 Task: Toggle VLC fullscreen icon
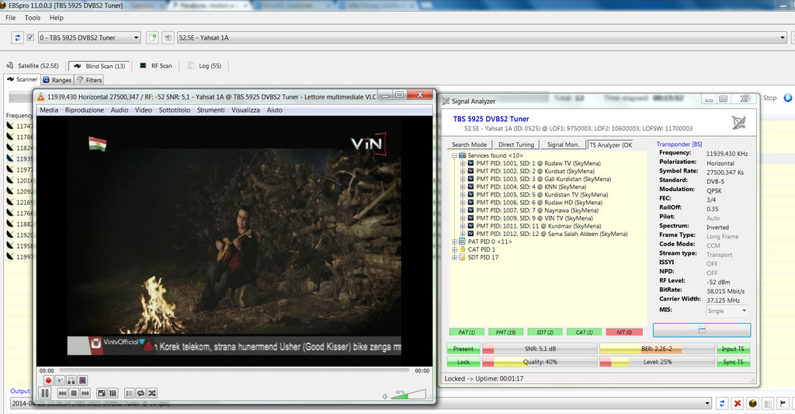[102, 393]
